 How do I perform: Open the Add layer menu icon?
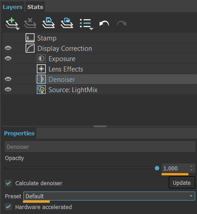click(13, 23)
